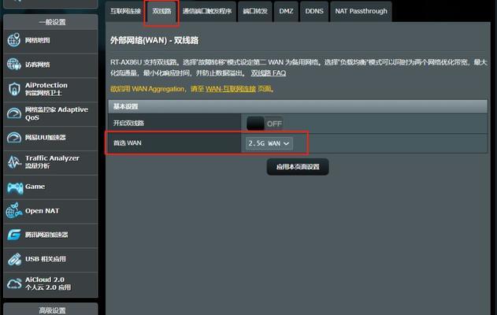Click the Guest Network (访客网络) globe icon
Image resolution: width=497 pixels, height=315 pixels.
click(14, 65)
